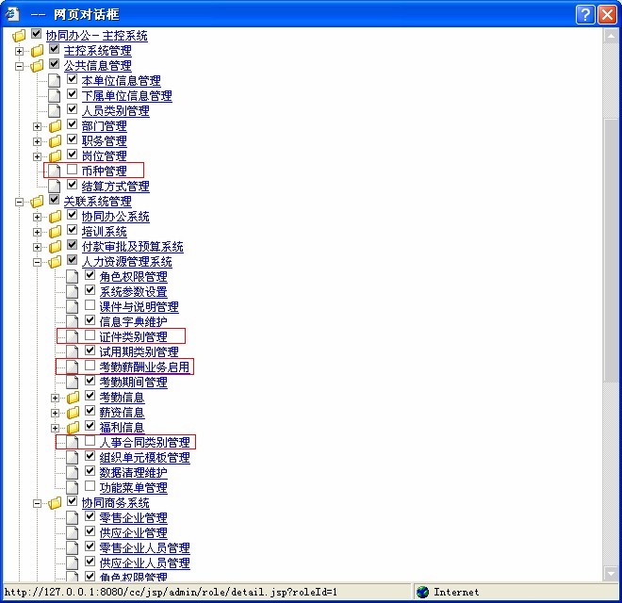Expand the 职务管理 node
This screenshot has width=622, height=603.
pyautogui.click(x=38, y=141)
